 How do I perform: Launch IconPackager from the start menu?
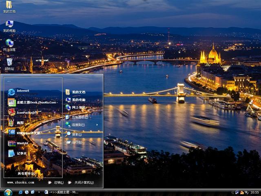(x=22, y=113)
